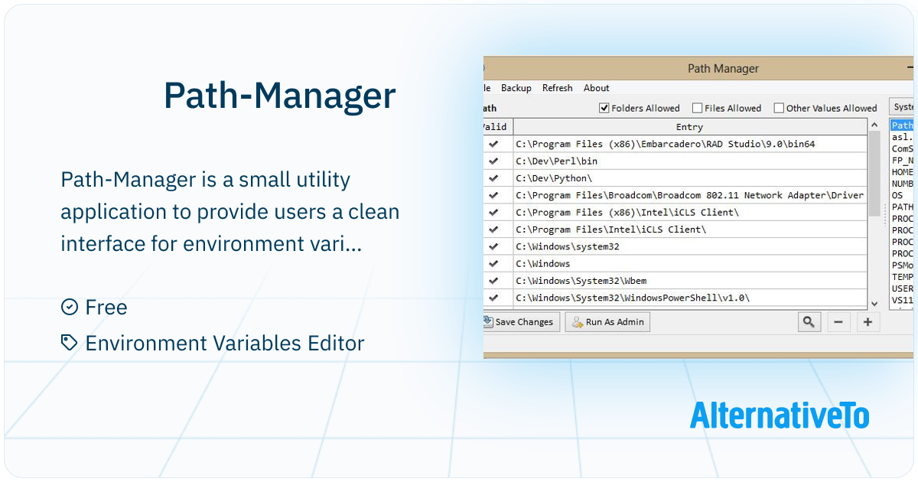Click the magnifier search button
Viewport: 918px width, 482px height.
(x=808, y=322)
